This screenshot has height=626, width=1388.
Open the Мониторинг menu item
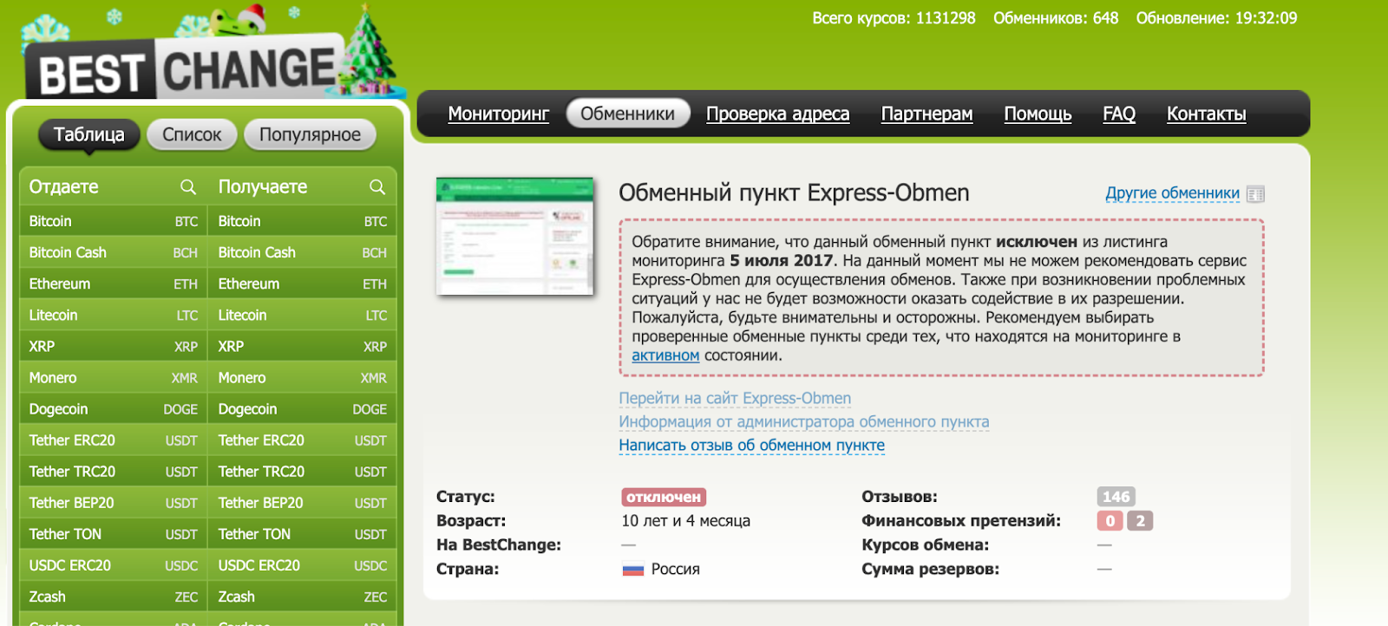(x=499, y=114)
